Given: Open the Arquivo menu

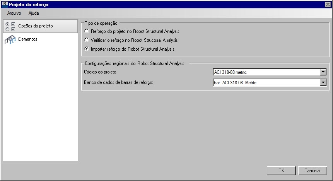Looking at the screenshot, I should tap(14, 13).
